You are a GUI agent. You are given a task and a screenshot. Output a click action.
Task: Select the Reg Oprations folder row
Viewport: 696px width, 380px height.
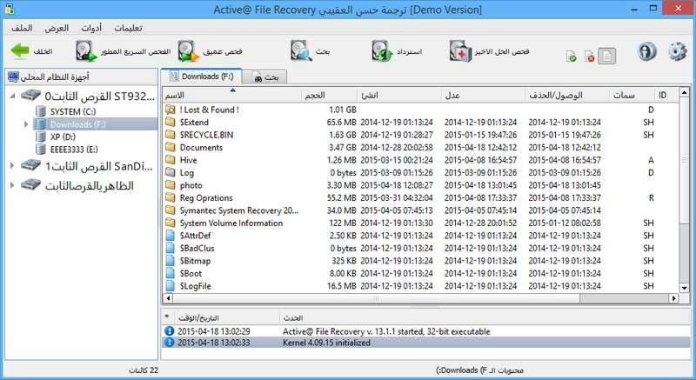pos(420,197)
